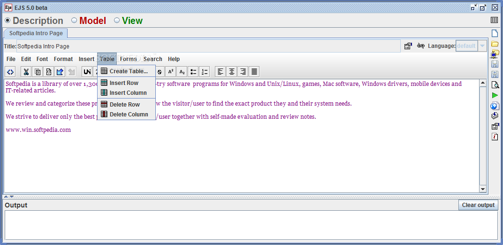Choose Insert Row menu entry
The height and width of the screenshot is (245, 503).
tap(126, 83)
